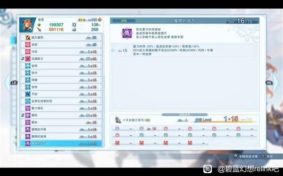This screenshot has height=176, width=283.
Task: Click the skill Level progress bar
Action: click(225, 122)
